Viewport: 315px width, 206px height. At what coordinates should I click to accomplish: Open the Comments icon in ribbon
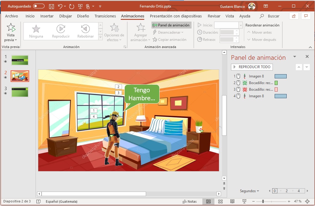(306, 16)
